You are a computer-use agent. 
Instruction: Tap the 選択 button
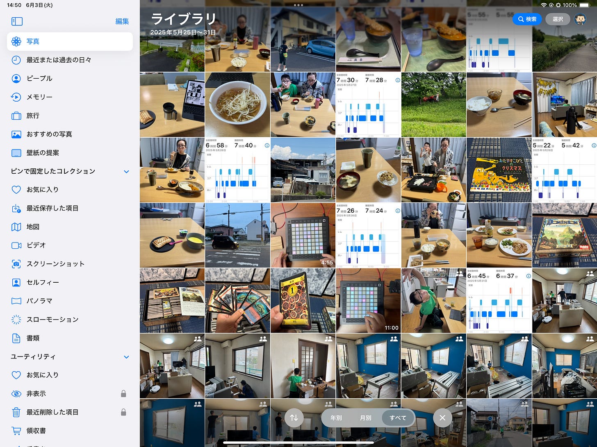coord(558,19)
